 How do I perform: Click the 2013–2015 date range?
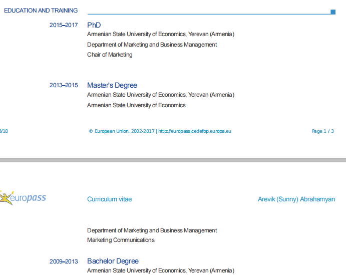64,85
